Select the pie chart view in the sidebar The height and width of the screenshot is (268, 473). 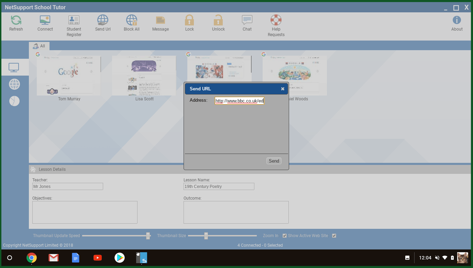point(14,101)
